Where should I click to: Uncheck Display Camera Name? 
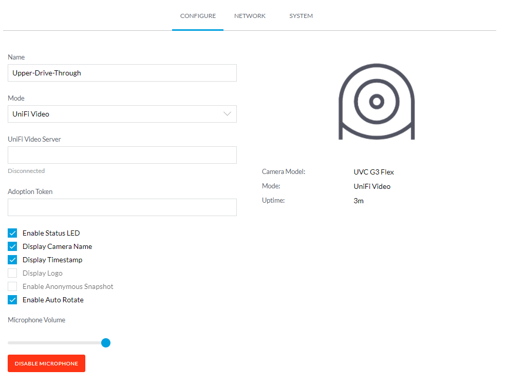click(12, 246)
